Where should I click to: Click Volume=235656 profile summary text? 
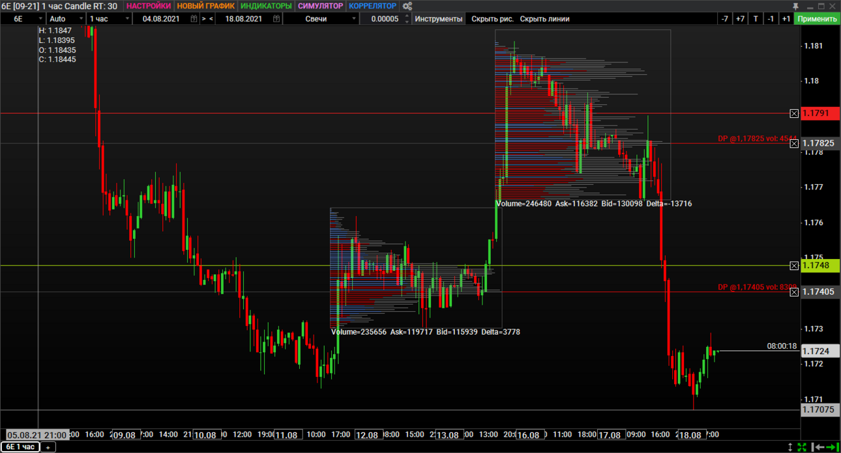(426, 332)
